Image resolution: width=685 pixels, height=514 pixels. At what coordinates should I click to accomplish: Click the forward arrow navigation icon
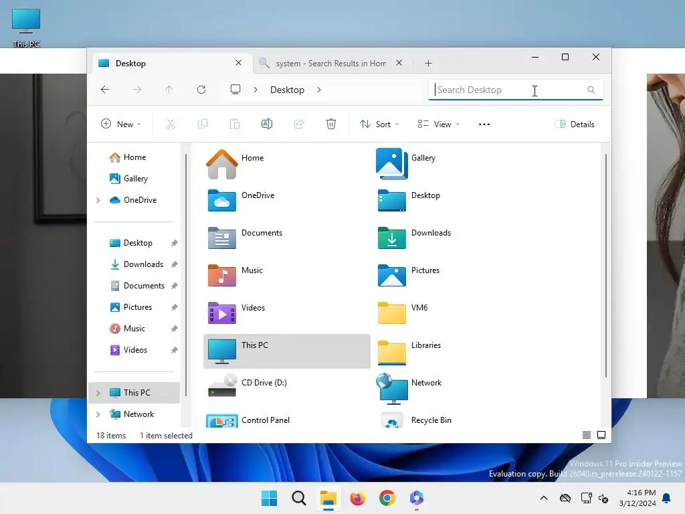pos(136,90)
